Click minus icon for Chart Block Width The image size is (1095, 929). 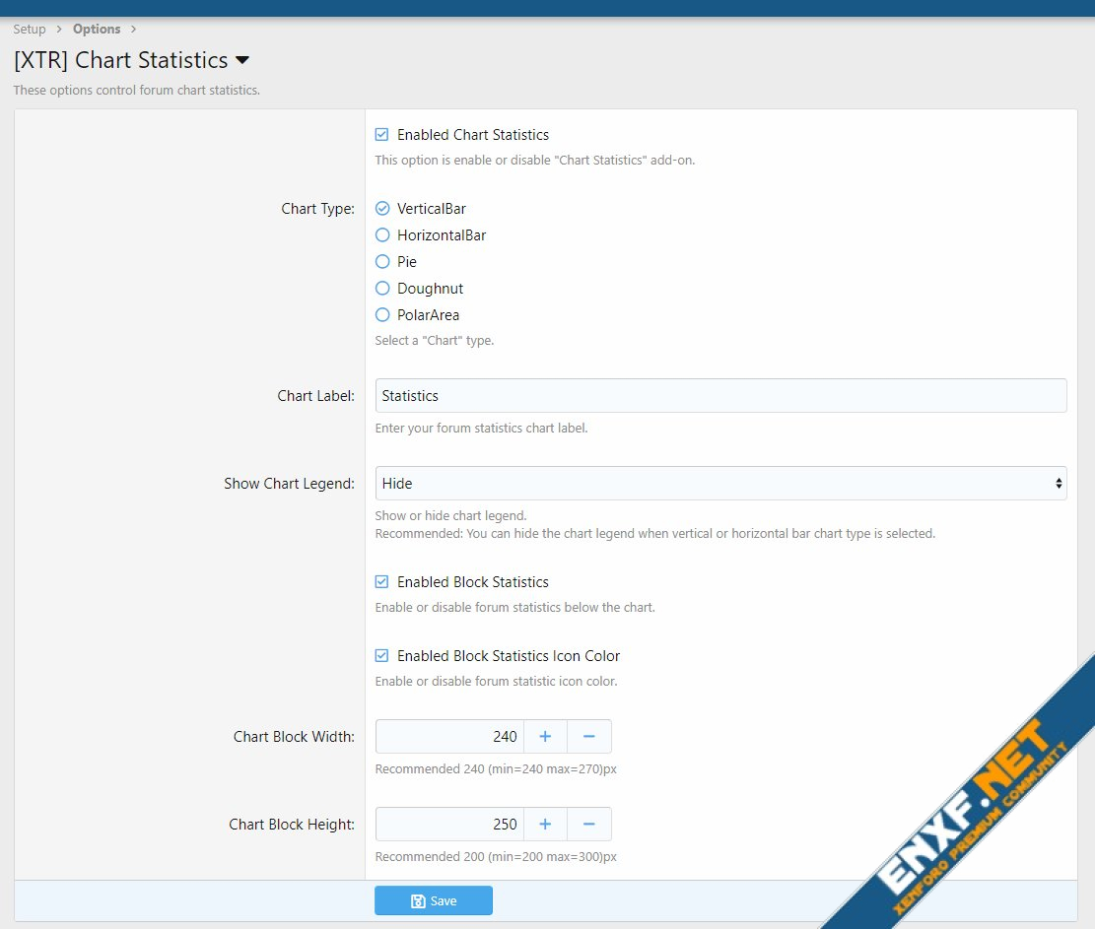point(588,737)
